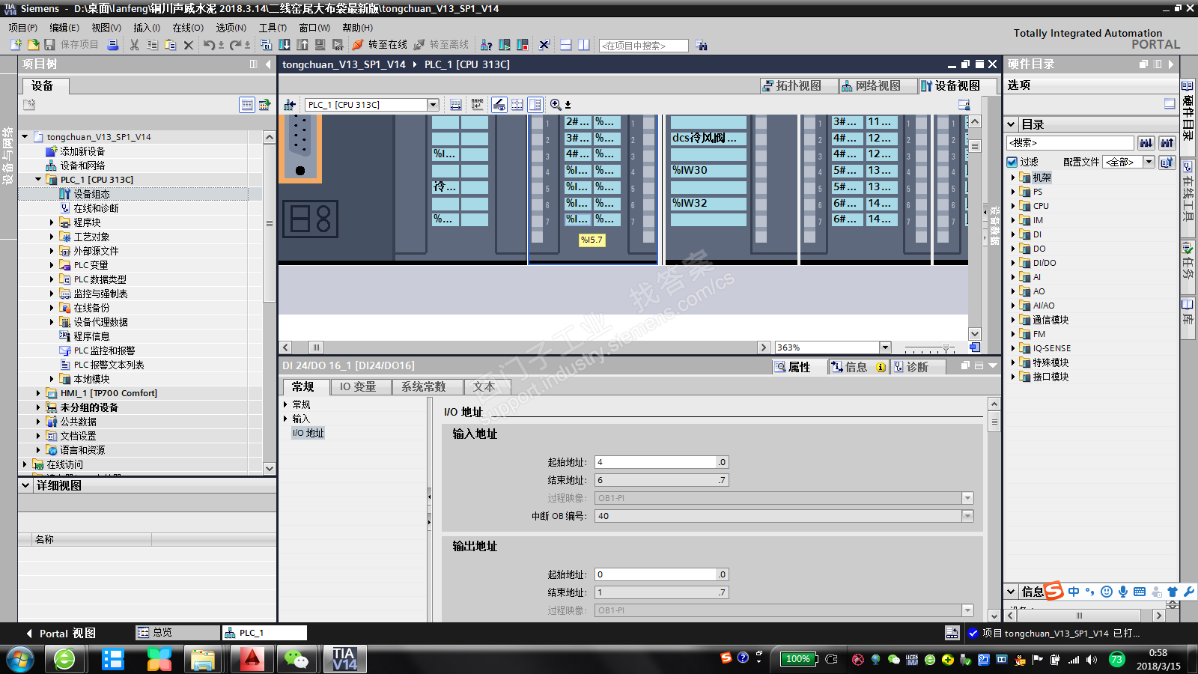This screenshot has height=674, width=1198.
Task: Select 添加新设备 in the project tree
Action: 82,151
